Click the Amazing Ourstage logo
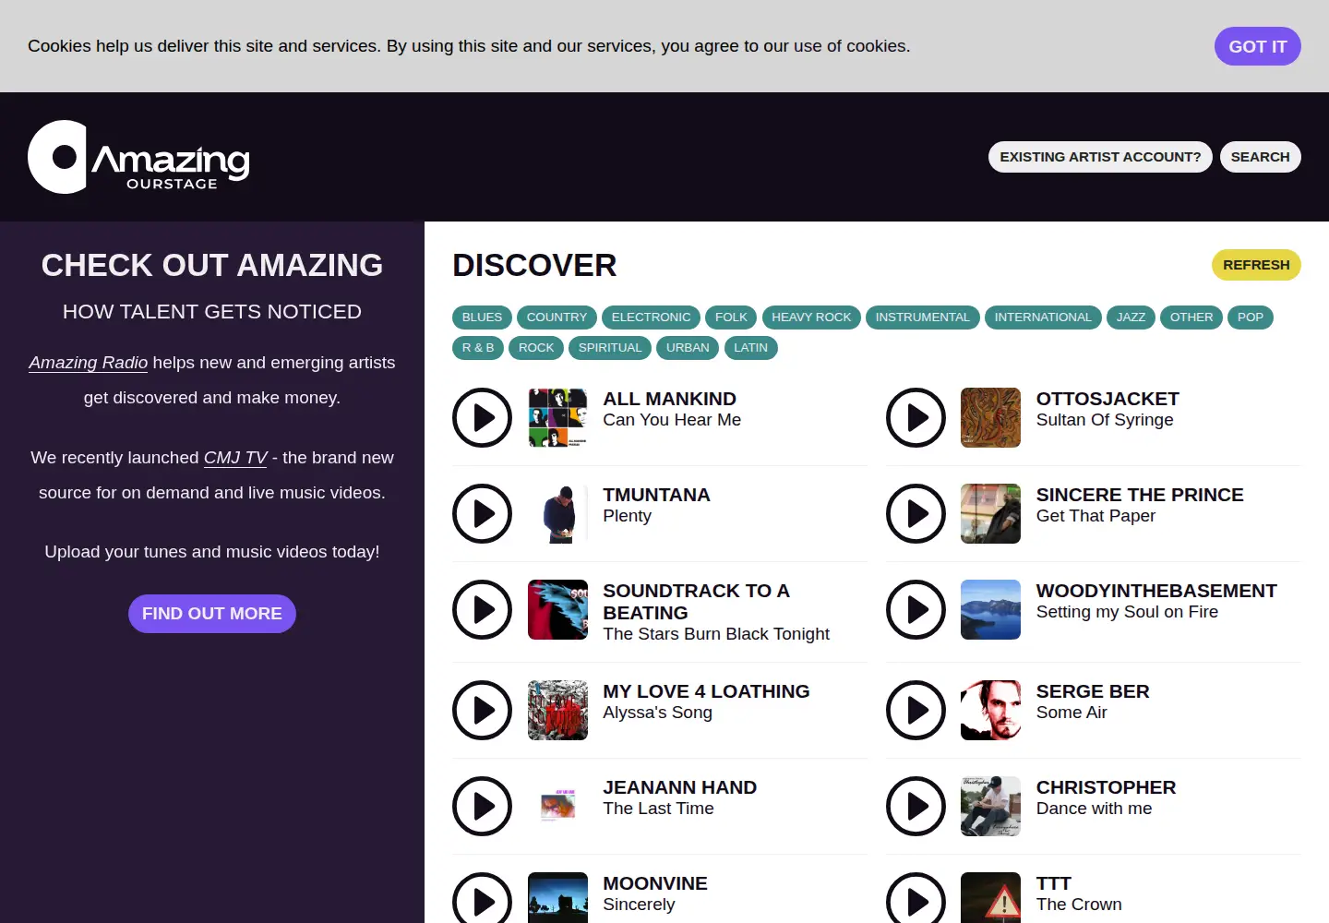 [x=138, y=157]
